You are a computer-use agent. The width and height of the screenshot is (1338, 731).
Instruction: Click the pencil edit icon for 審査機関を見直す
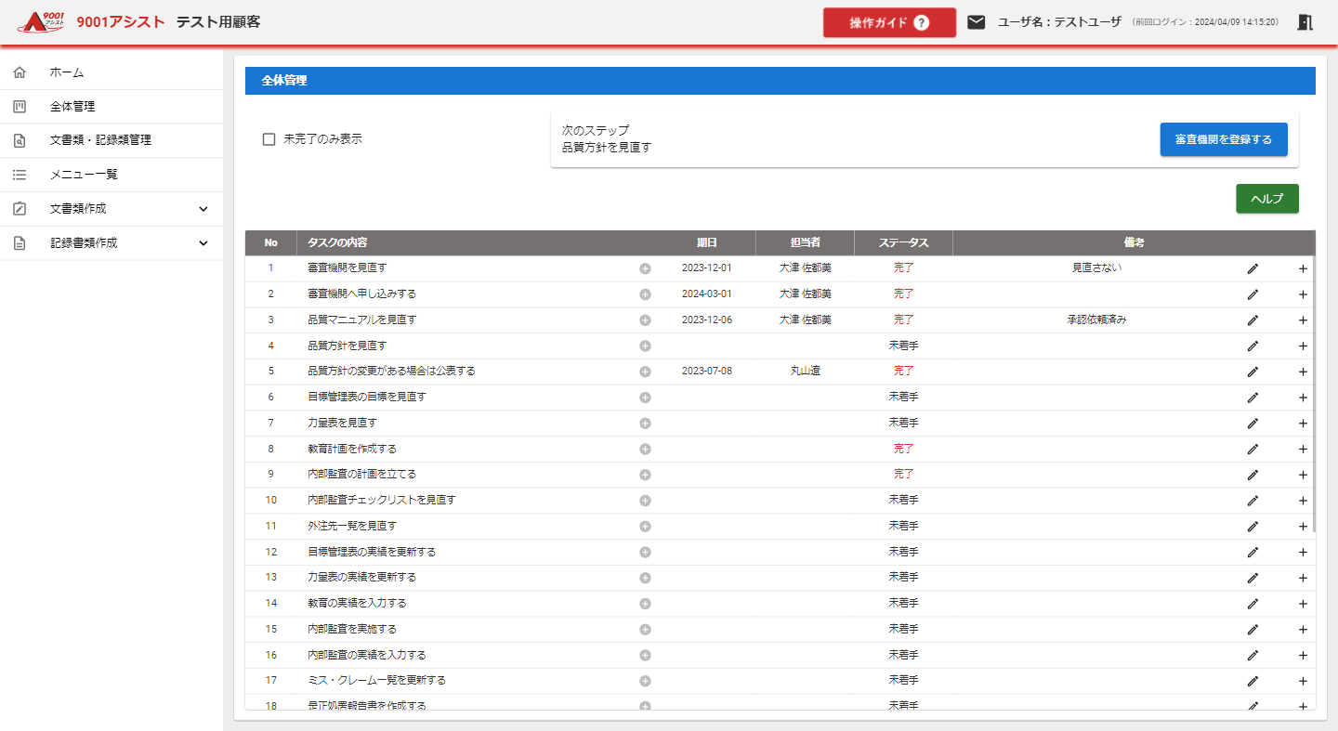click(1253, 268)
